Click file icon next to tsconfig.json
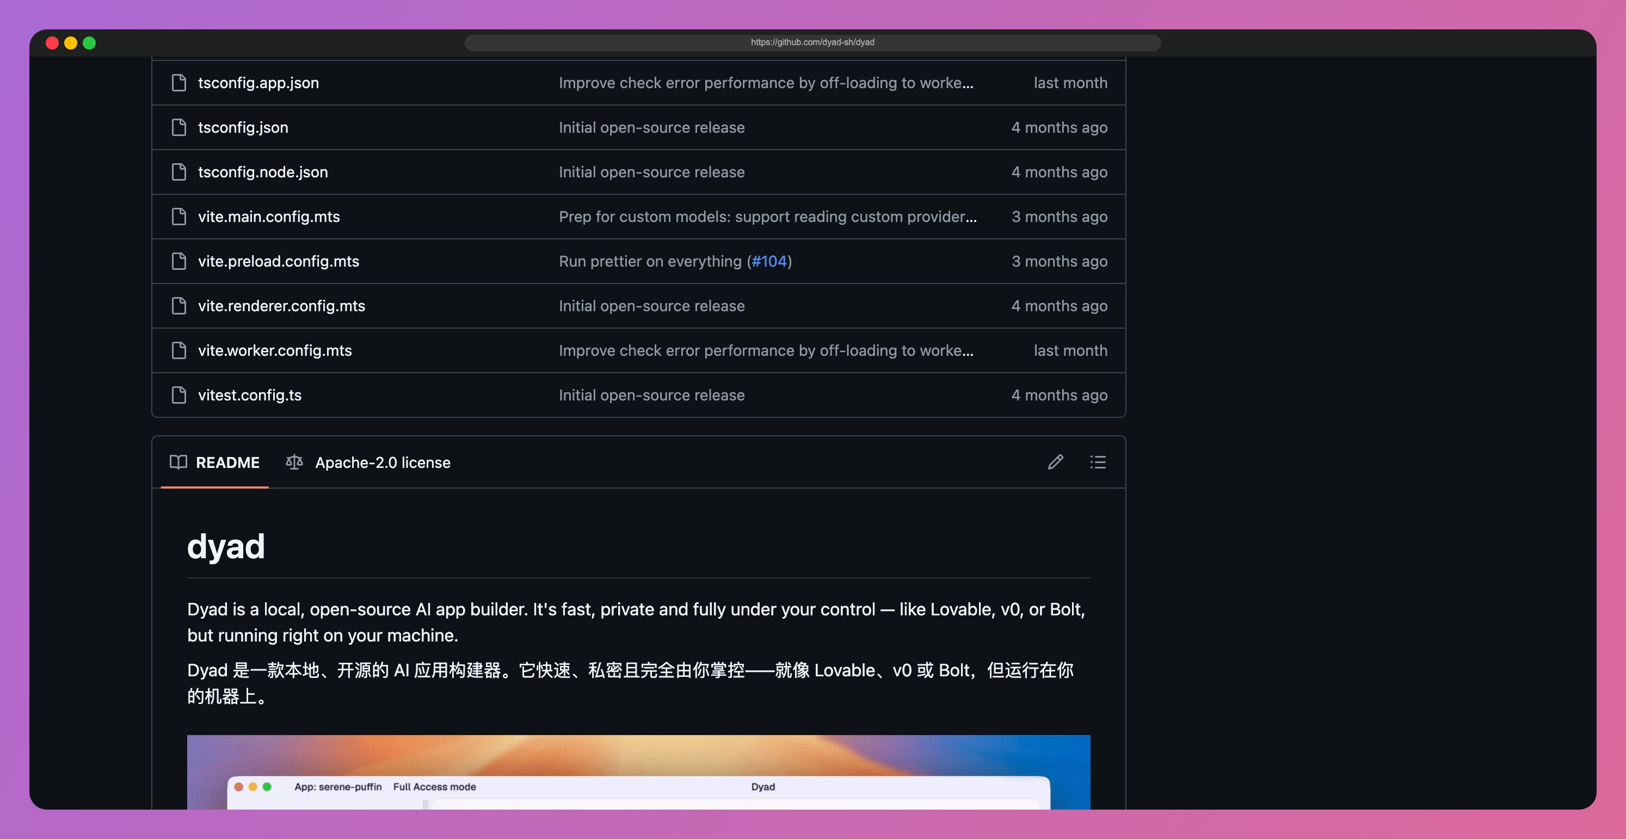Image resolution: width=1626 pixels, height=839 pixels. point(179,127)
